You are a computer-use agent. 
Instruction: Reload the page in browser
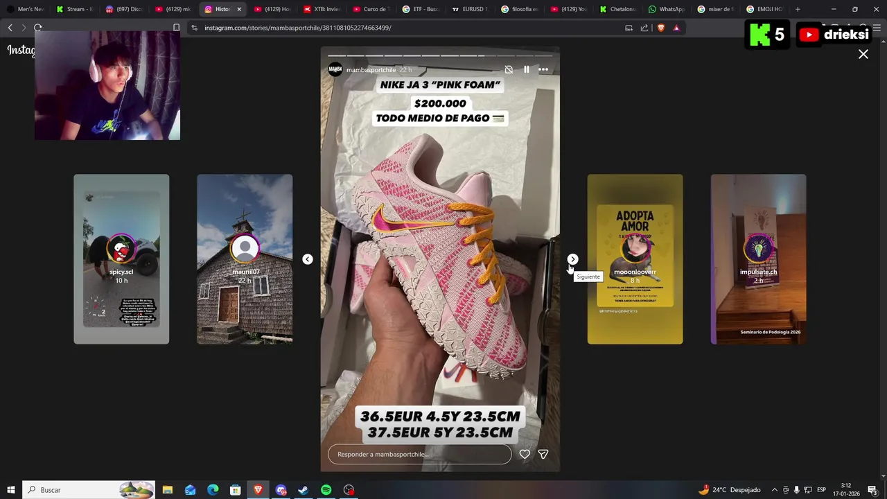(x=38, y=28)
